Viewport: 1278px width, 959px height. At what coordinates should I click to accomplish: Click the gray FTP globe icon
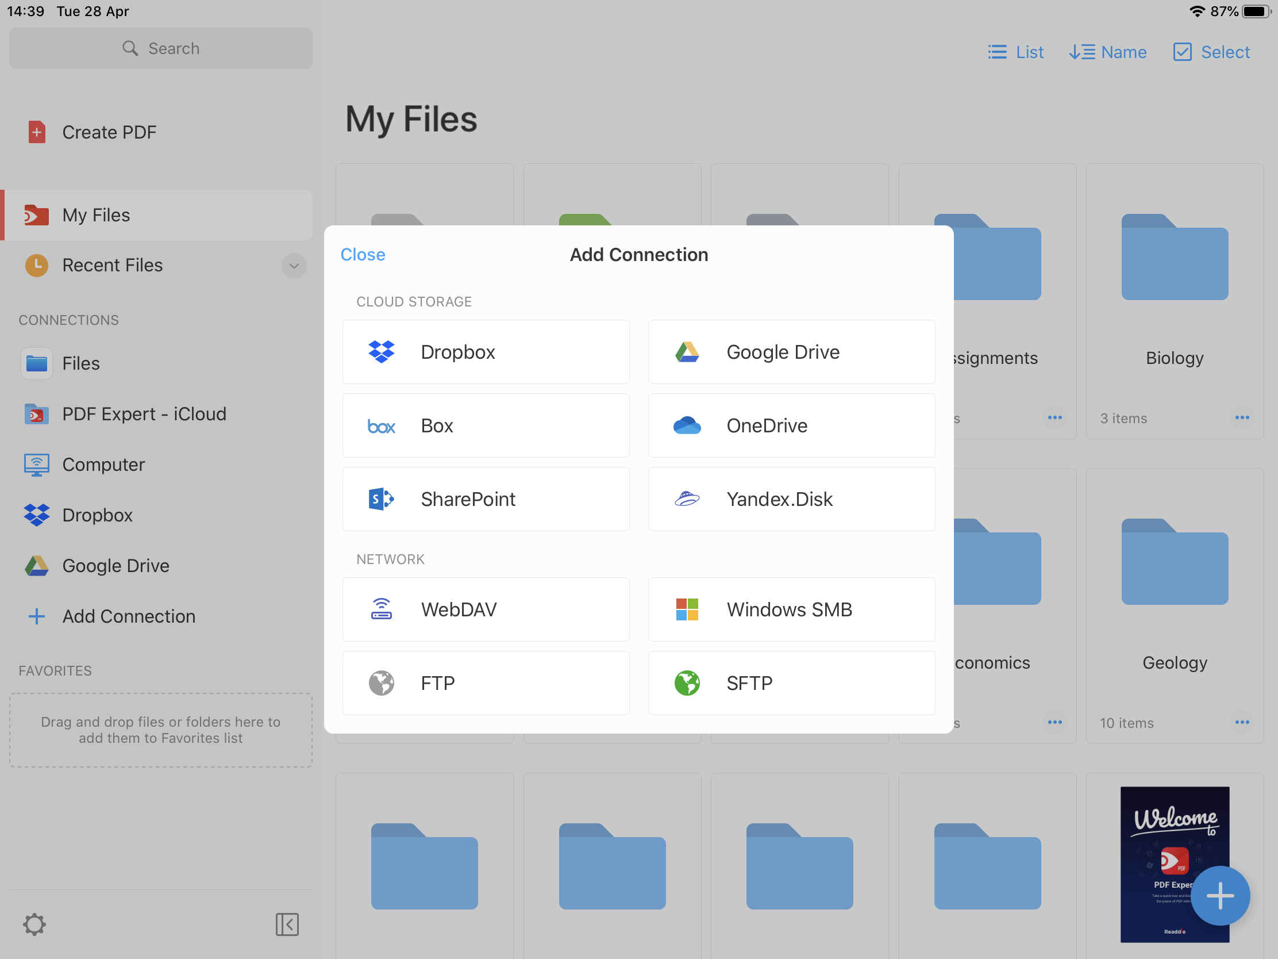coord(382,682)
